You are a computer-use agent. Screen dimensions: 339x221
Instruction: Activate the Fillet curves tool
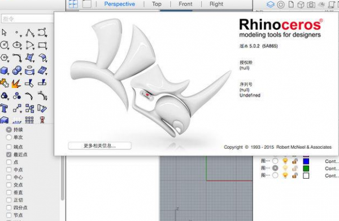pyautogui.click(x=18, y=58)
